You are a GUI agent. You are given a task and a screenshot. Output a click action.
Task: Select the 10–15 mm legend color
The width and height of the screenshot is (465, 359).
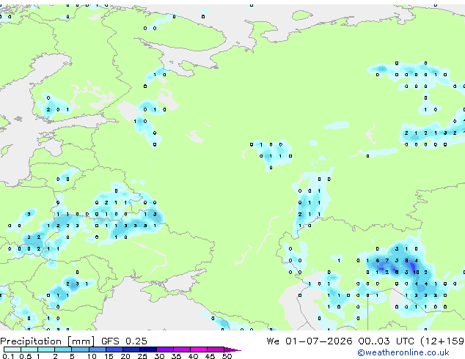click(x=97, y=349)
